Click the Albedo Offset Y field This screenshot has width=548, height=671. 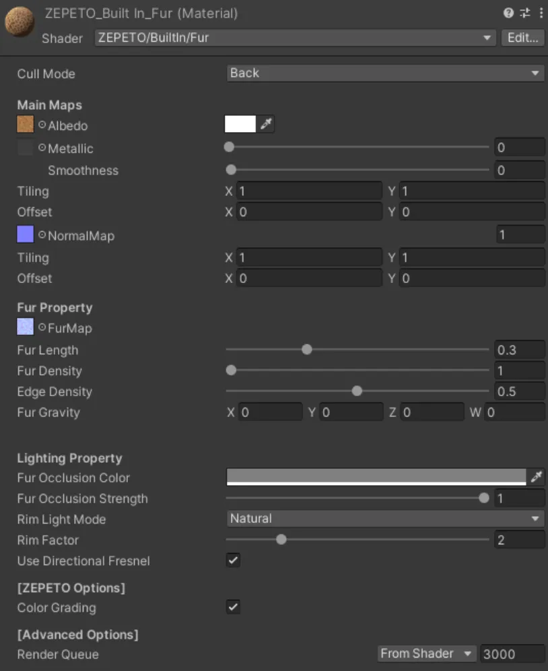(x=472, y=212)
